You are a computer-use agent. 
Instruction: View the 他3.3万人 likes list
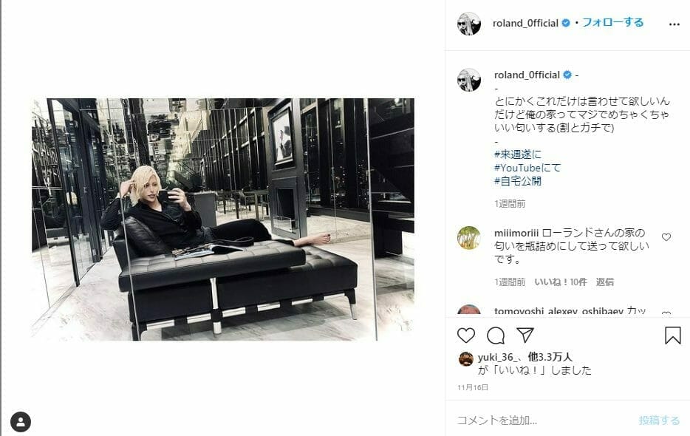550,357
